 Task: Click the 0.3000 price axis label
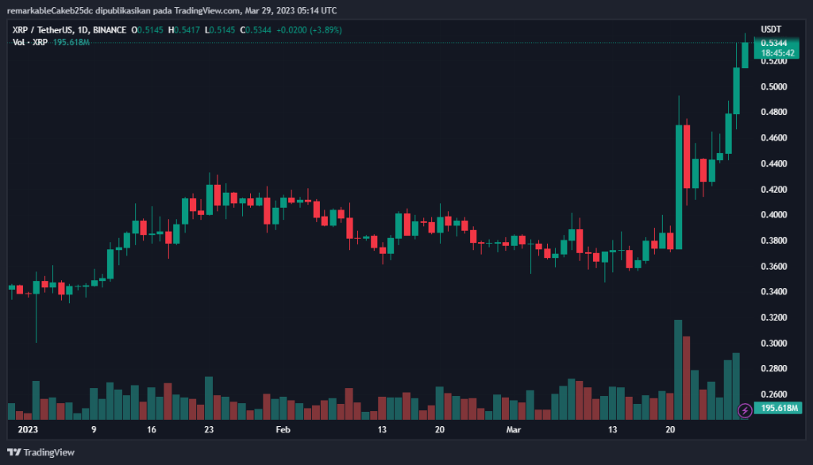click(774, 344)
